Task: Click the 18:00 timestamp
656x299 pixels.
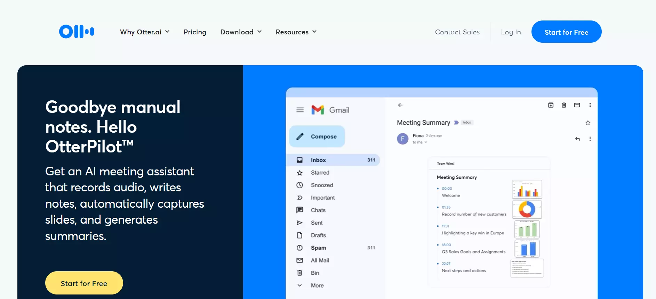Action: [446, 245]
